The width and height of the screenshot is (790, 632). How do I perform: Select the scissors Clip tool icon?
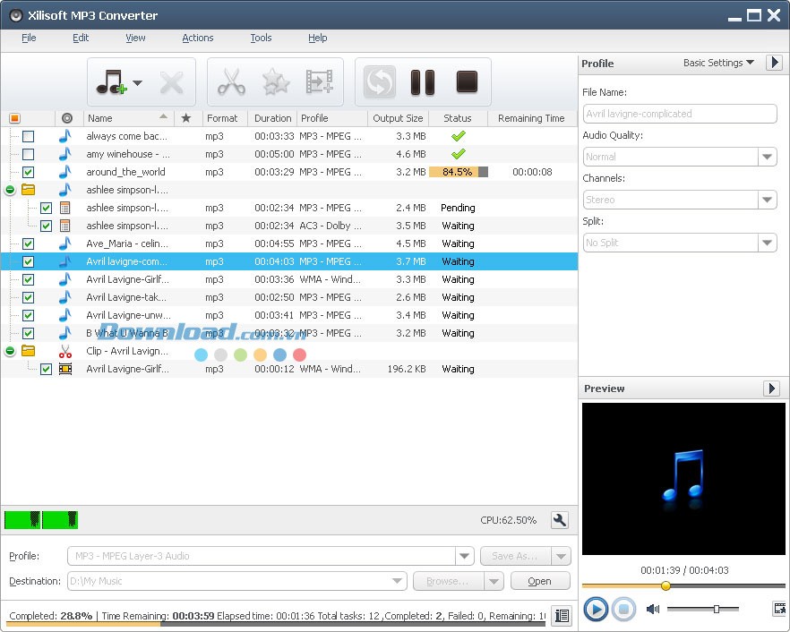tap(232, 81)
